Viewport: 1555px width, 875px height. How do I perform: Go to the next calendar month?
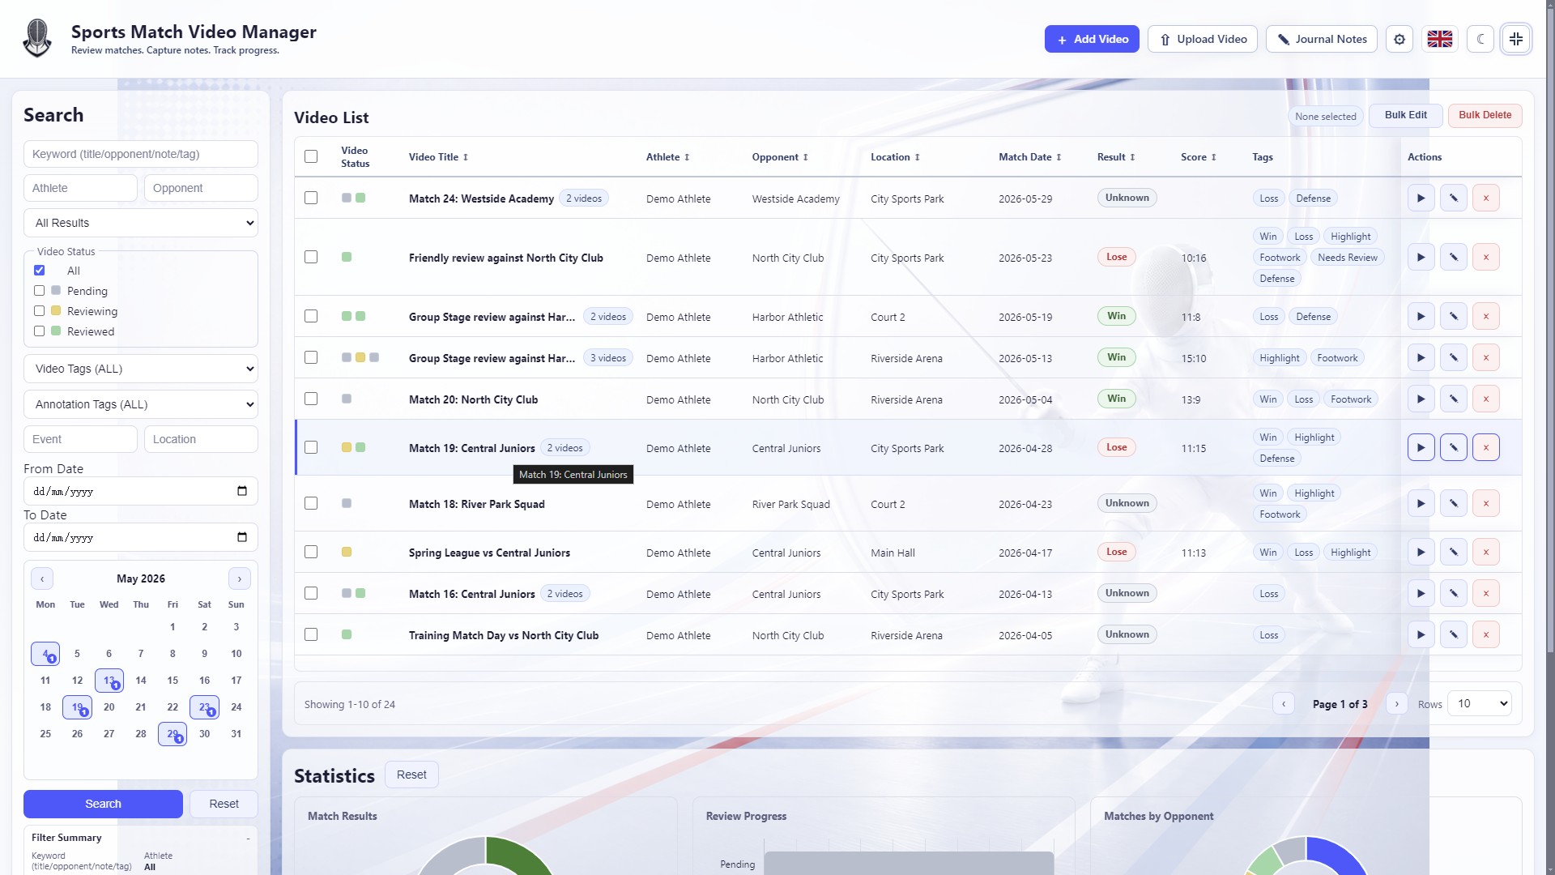pyautogui.click(x=240, y=578)
